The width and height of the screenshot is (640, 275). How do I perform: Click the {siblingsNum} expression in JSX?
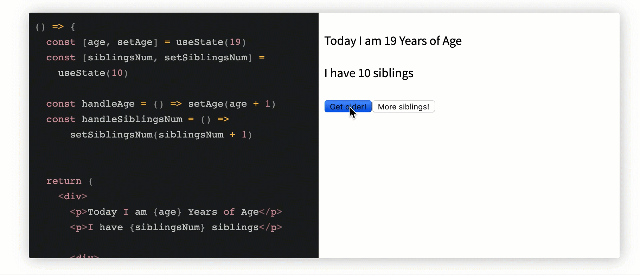(167, 227)
